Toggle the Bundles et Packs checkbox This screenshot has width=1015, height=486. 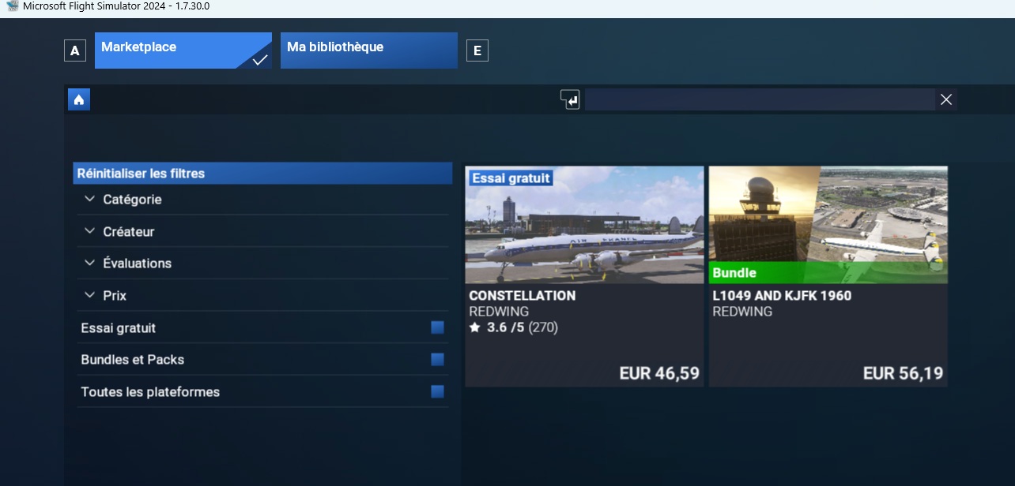(437, 360)
